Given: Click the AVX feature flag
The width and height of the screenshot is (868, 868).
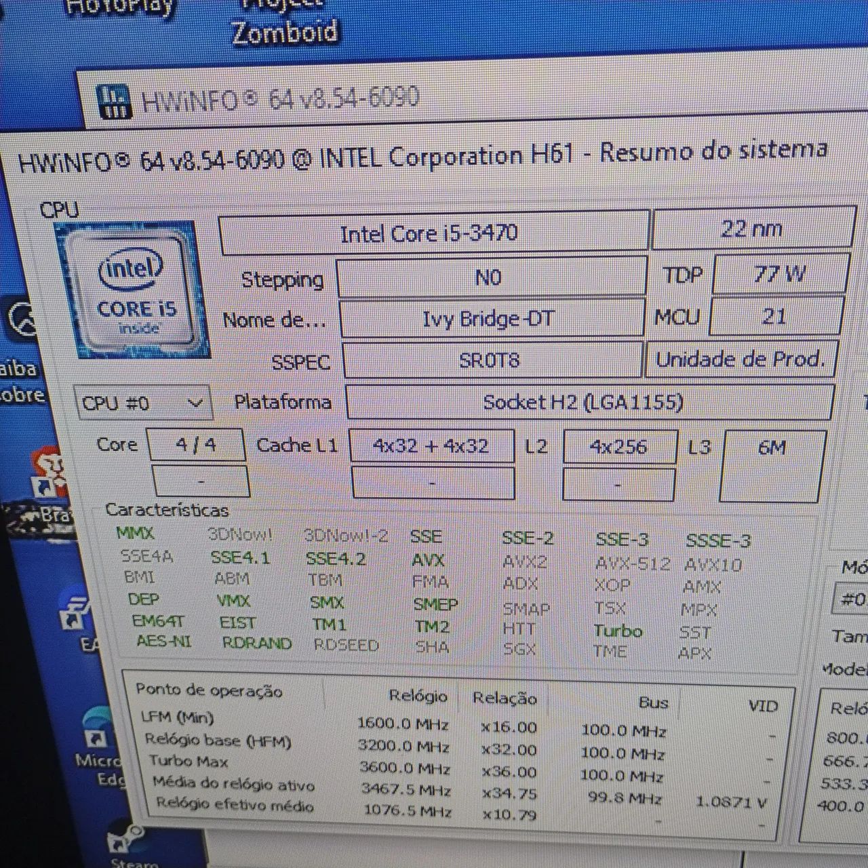Looking at the screenshot, I should pos(428,560).
